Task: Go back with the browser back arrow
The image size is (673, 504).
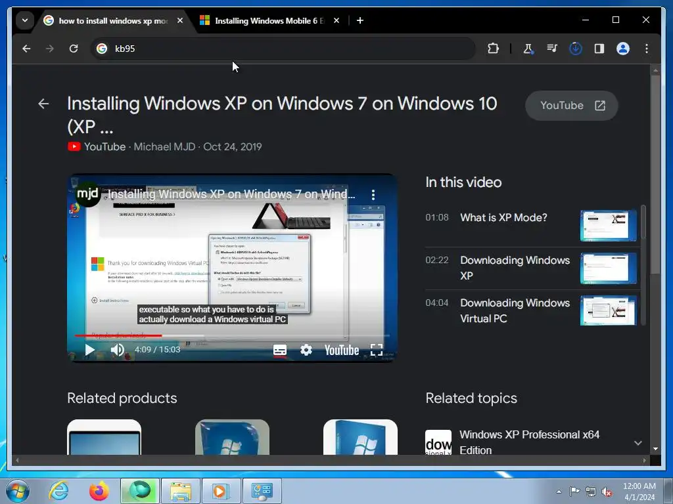Action: point(26,49)
